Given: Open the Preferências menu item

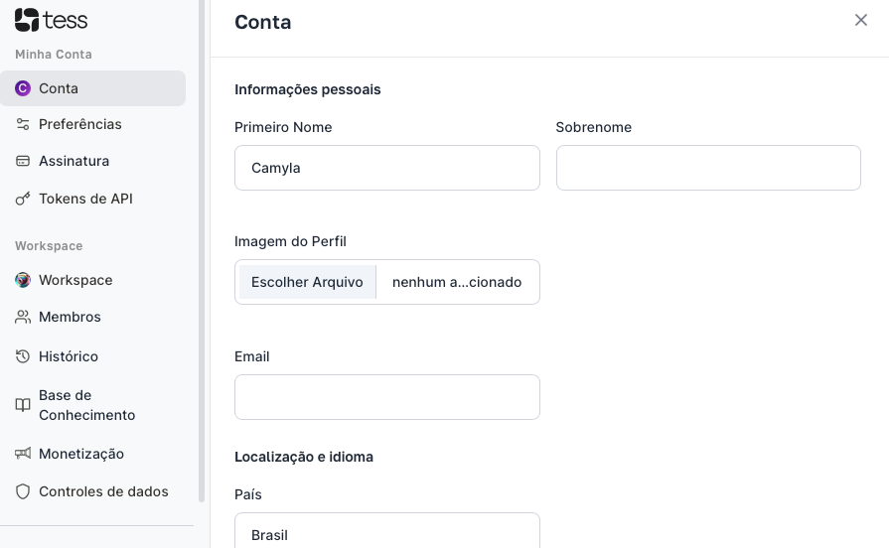Looking at the screenshot, I should [x=80, y=124].
